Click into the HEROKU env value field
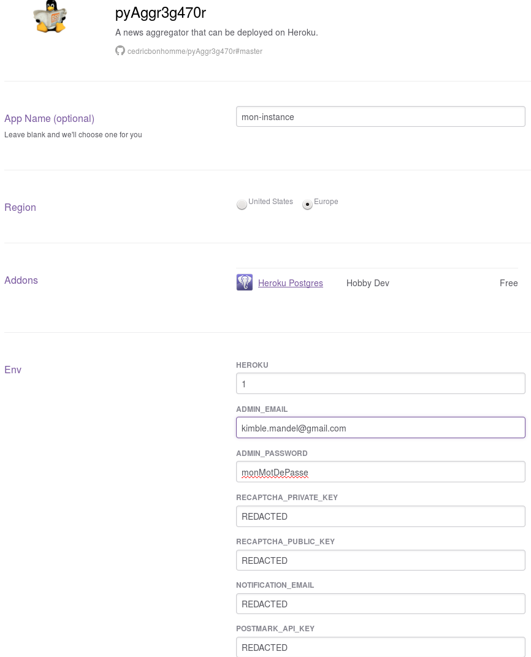This screenshot has height=657, width=531. click(381, 384)
